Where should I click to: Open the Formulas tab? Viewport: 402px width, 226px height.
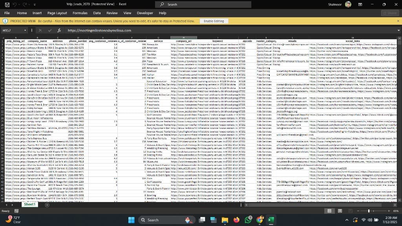click(80, 13)
